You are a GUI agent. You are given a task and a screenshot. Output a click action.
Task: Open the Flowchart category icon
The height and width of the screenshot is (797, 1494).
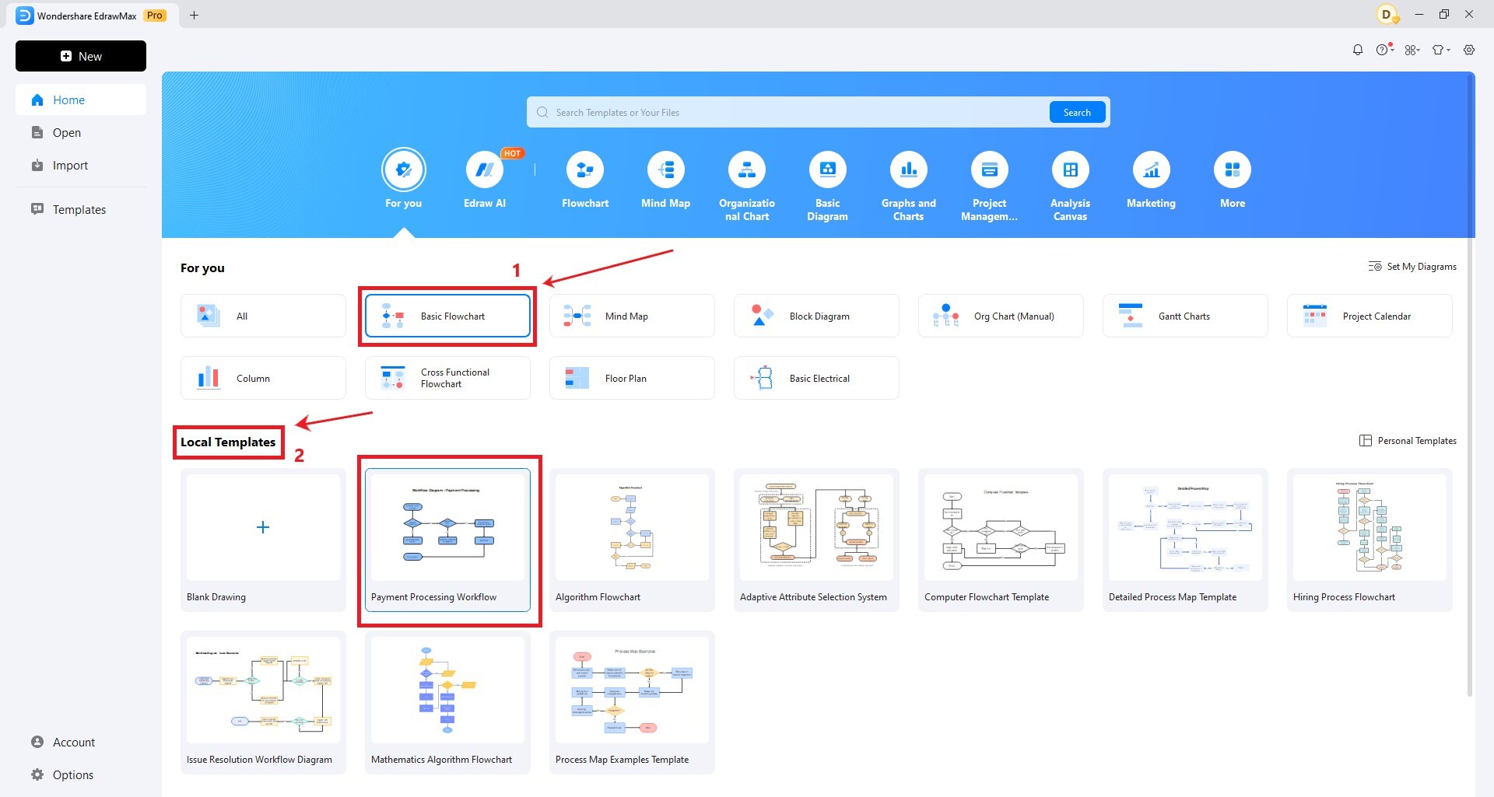585,170
